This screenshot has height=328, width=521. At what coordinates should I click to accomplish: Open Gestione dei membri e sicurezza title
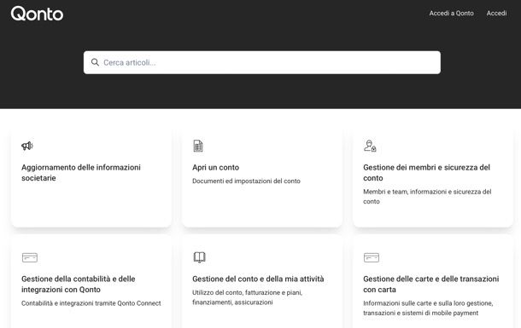click(x=427, y=173)
